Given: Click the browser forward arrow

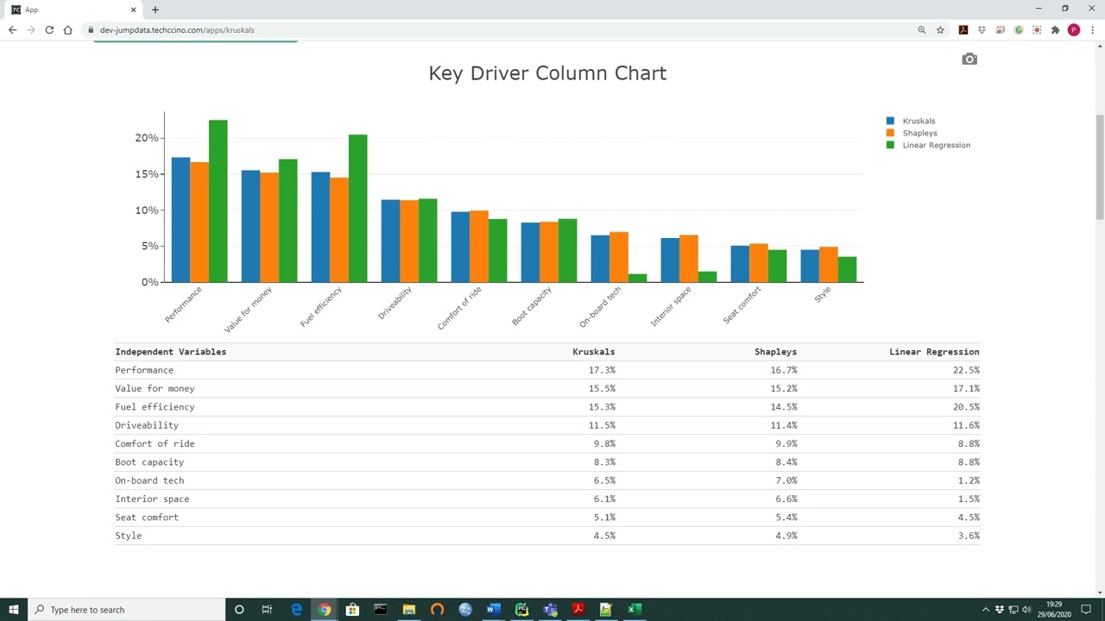Looking at the screenshot, I should point(31,30).
